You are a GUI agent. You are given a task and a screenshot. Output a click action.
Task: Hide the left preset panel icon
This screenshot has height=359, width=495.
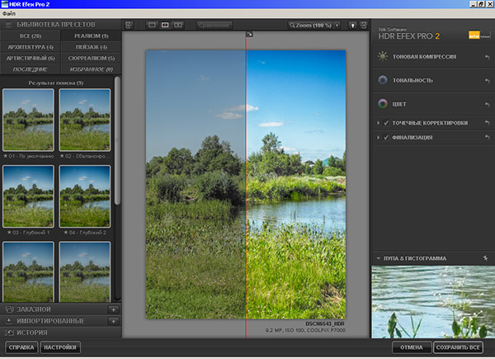click(x=129, y=25)
